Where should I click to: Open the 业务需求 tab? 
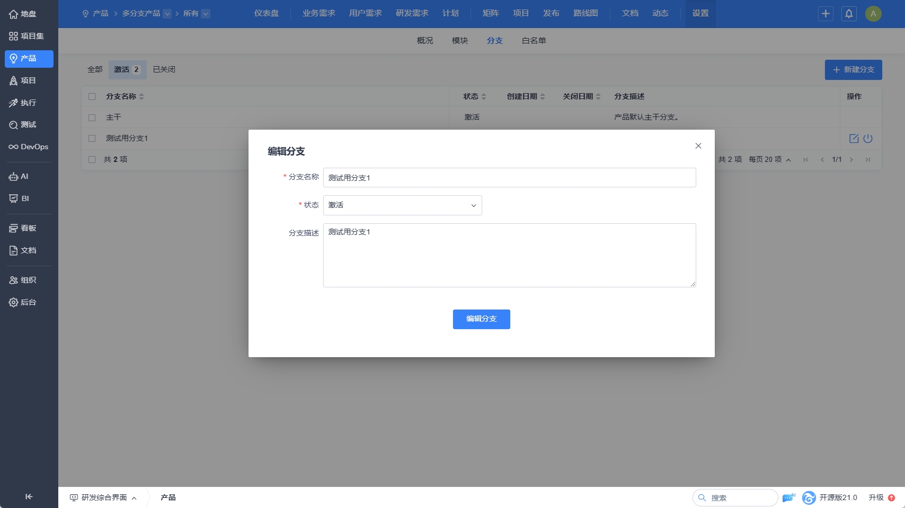coord(319,14)
